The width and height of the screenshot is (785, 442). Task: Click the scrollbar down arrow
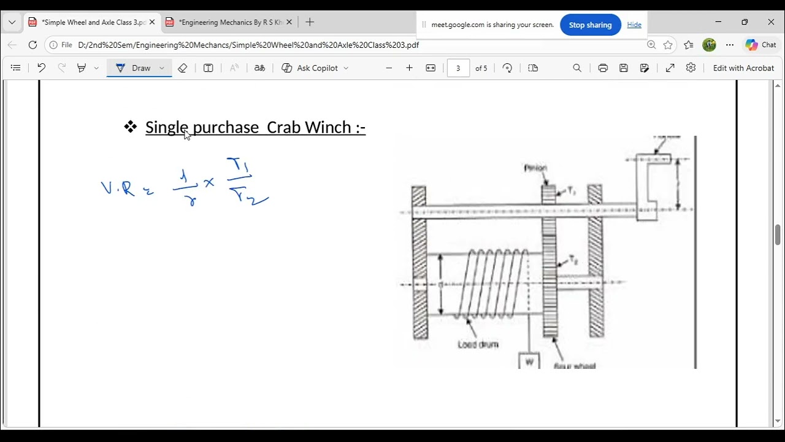pyautogui.click(x=778, y=422)
